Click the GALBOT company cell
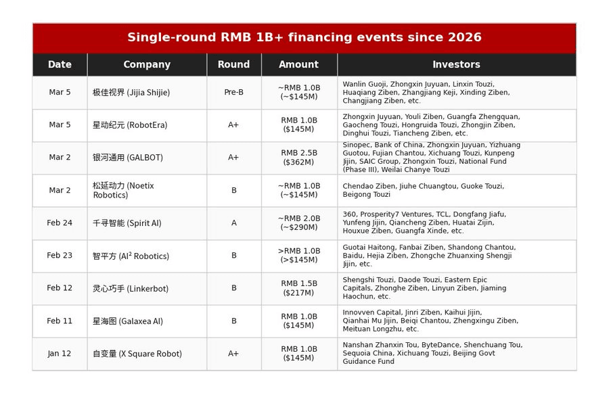Image resolution: width=609 pixels, height=393 pixels. pyautogui.click(x=128, y=158)
